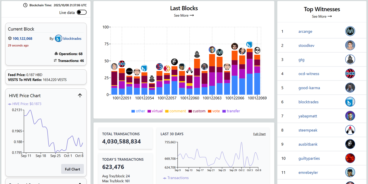
Task: Collapse the HIVE Price Chart panel
Action: click(x=80, y=95)
